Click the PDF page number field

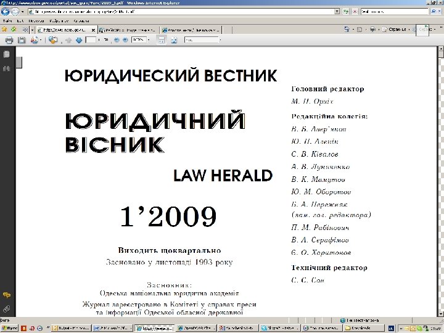pyautogui.click(x=91, y=40)
